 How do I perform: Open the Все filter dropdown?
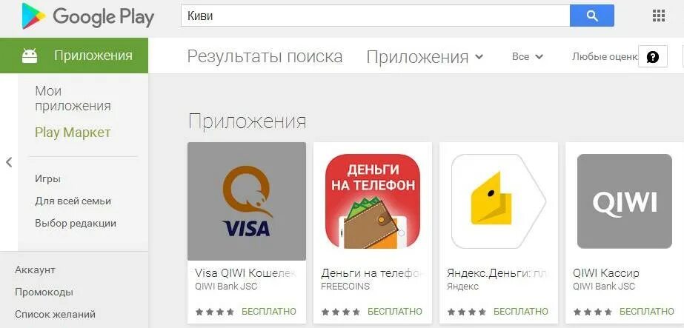pyautogui.click(x=528, y=56)
